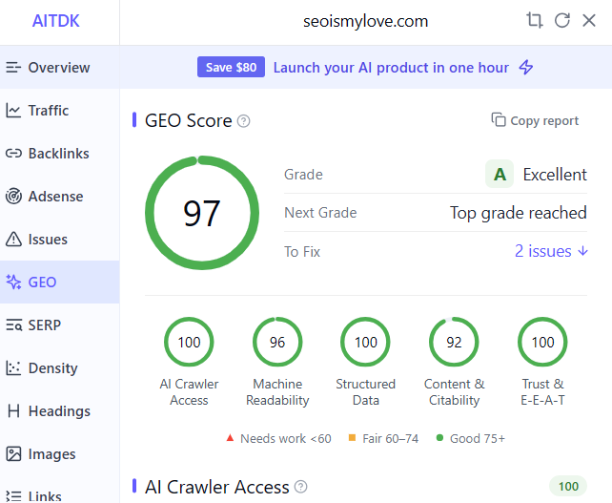The width and height of the screenshot is (612, 503).
Task: Select the AI Crawler Access 100 gauge
Action: (x=189, y=342)
